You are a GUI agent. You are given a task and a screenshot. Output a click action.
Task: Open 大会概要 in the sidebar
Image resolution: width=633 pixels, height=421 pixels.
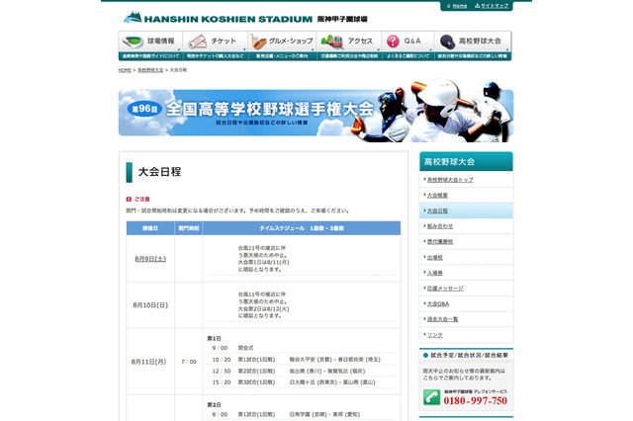tap(437, 195)
